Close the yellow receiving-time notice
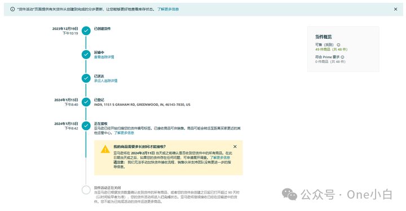 click(235, 146)
